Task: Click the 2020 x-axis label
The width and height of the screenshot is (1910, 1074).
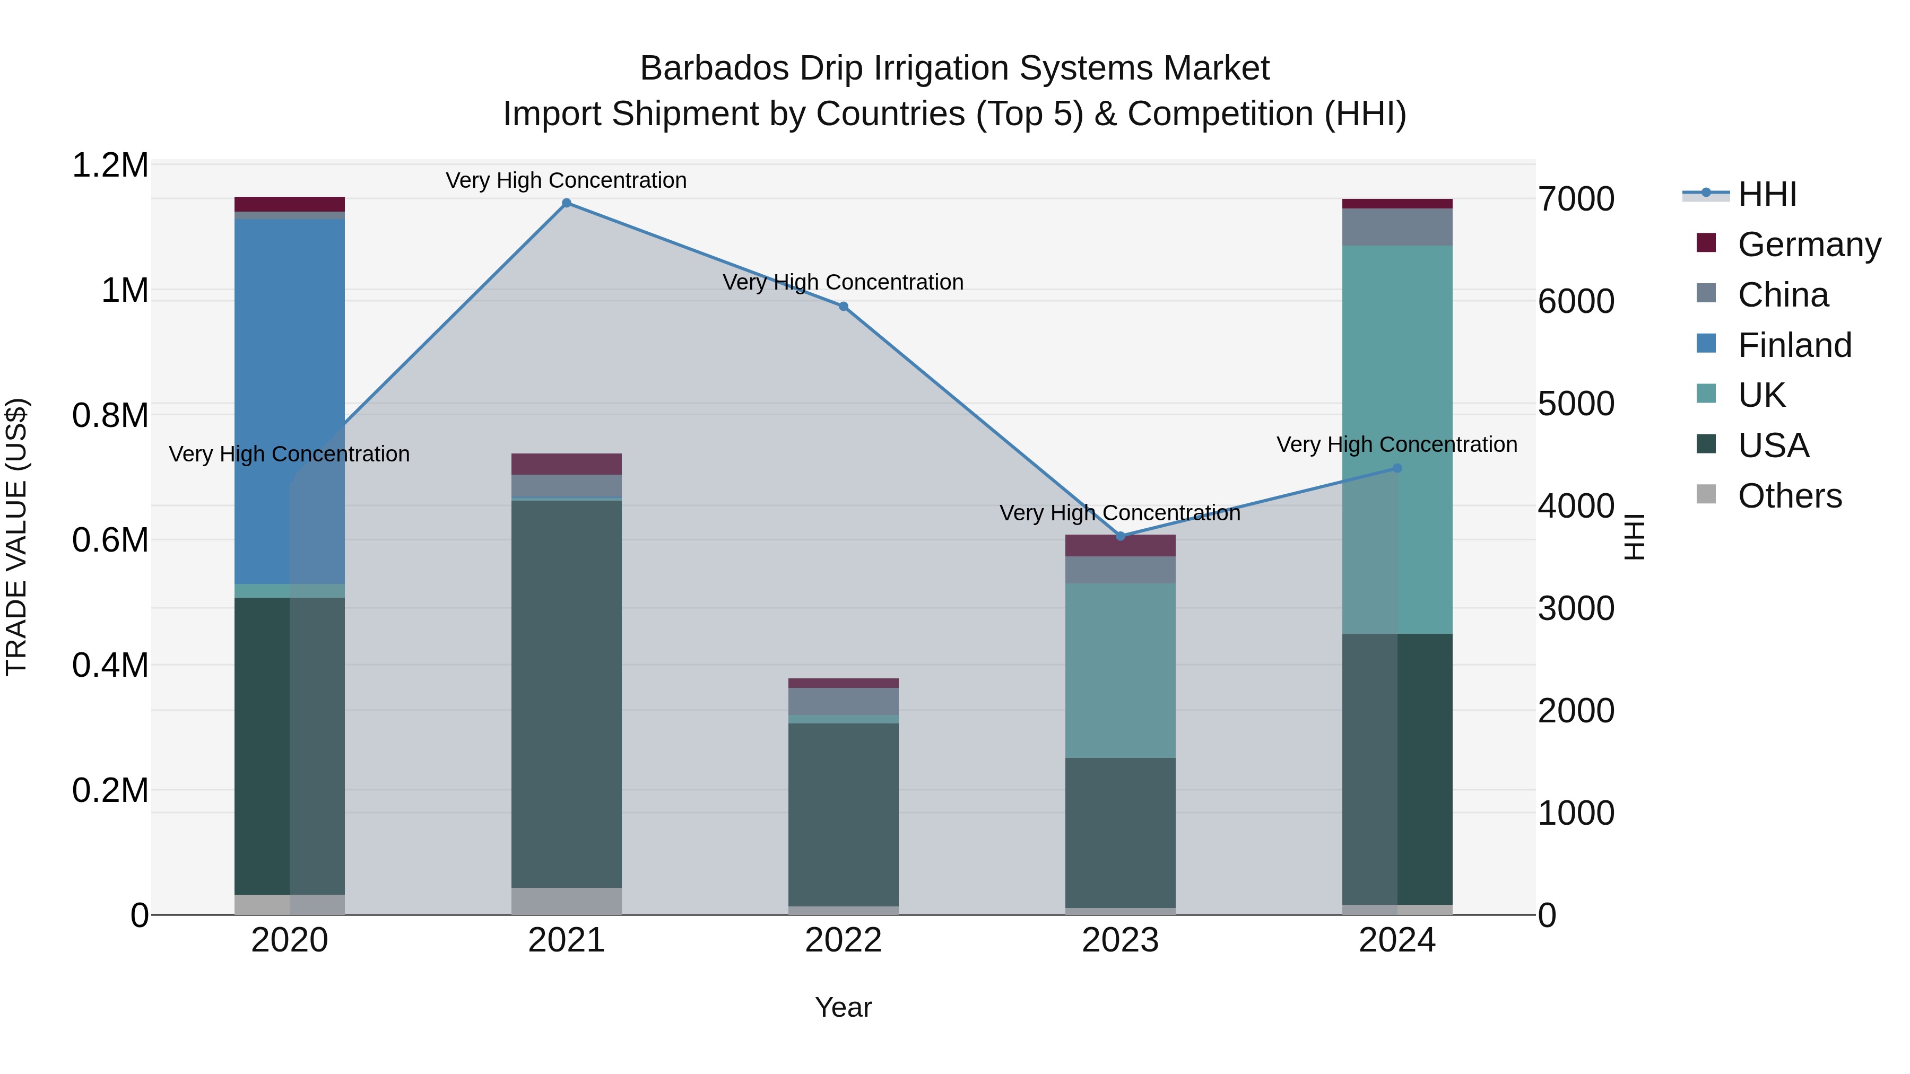Action: click(290, 940)
